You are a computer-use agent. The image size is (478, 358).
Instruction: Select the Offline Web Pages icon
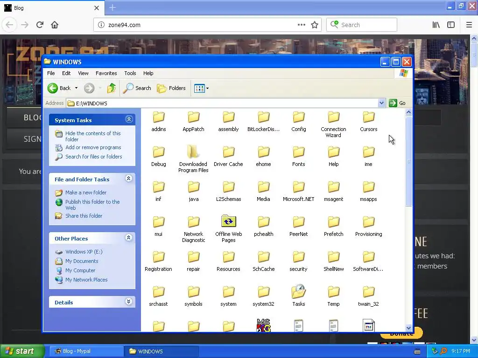point(229,221)
